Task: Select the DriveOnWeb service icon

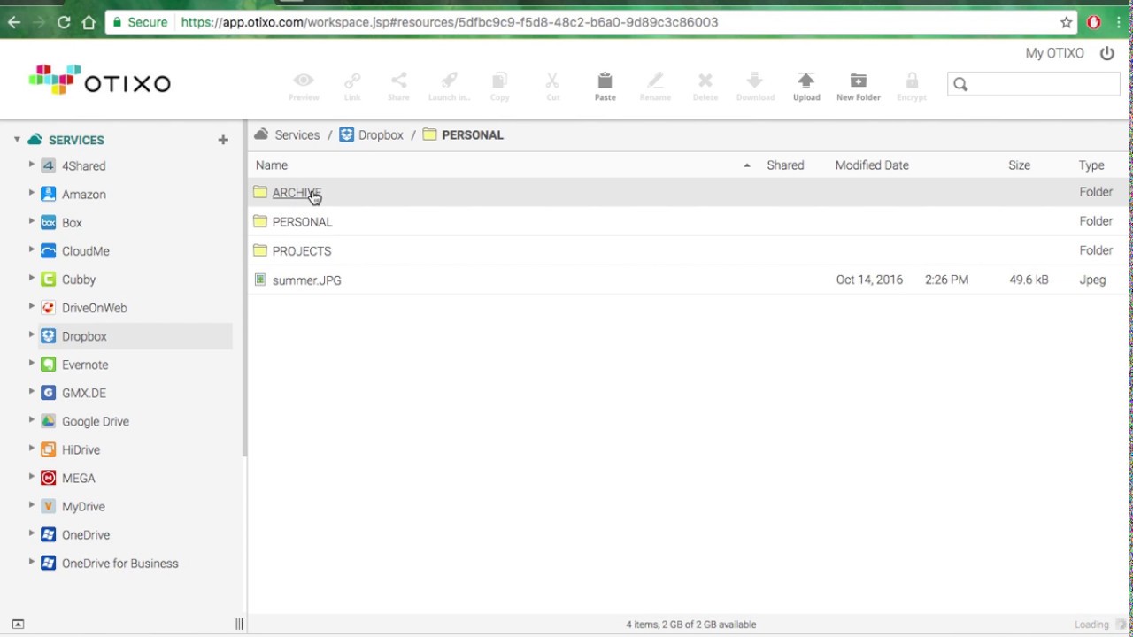Action: pyautogui.click(x=49, y=307)
